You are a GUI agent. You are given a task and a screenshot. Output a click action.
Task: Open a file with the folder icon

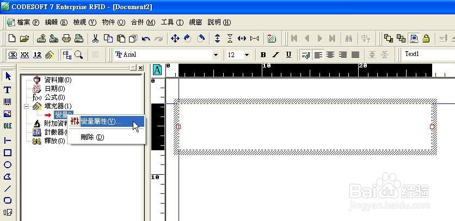[24, 38]
